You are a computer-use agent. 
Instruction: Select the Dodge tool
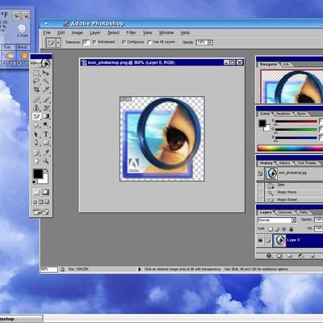pyautogui.click(x=46, y=124)
